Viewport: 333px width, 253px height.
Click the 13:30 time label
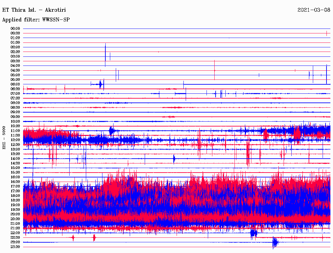[15, 154]
